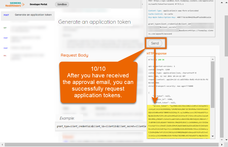
Task: Click the second POST endpoint badge
Action: [x=6, y=38]
